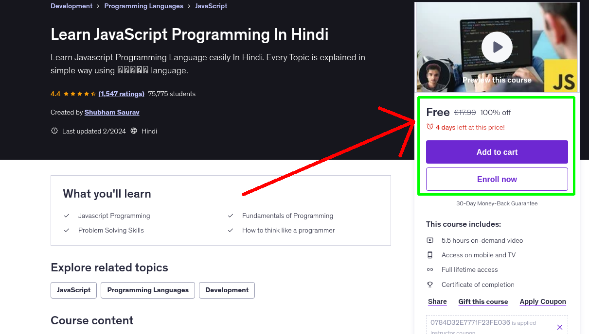Select the JavaScript related topic
Screen dimensions: 589x334
(73, 290)
